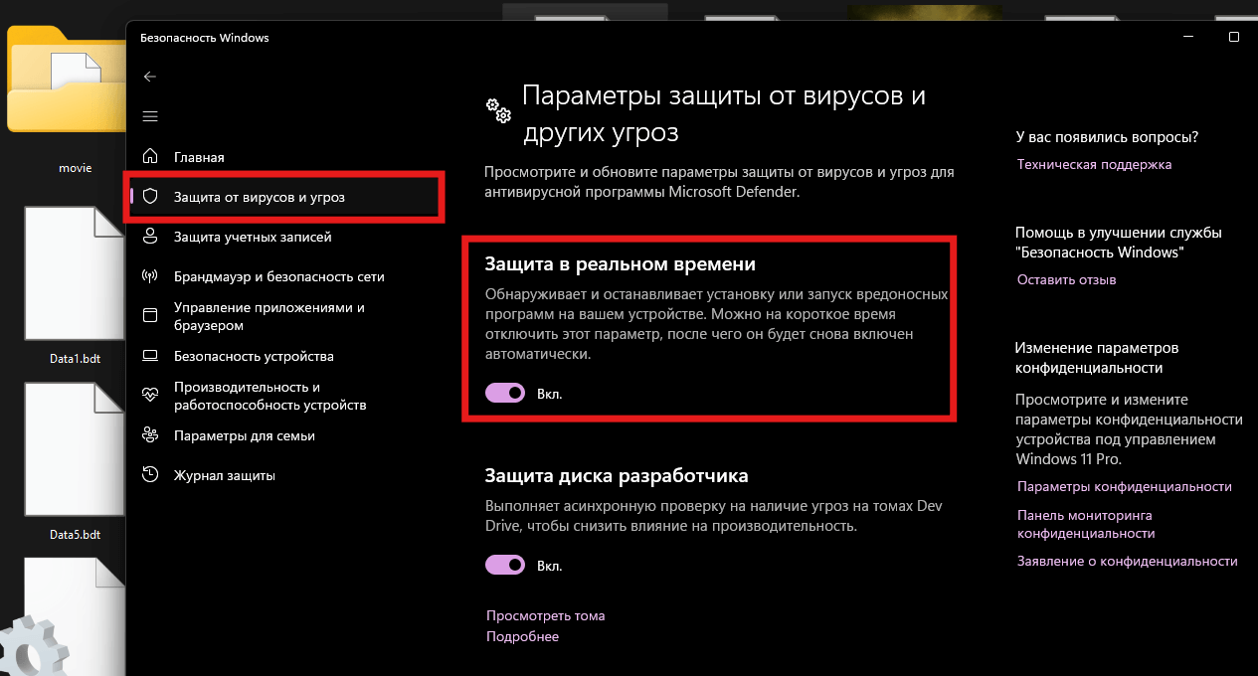Click the person icon for account protection

point(150,237)
